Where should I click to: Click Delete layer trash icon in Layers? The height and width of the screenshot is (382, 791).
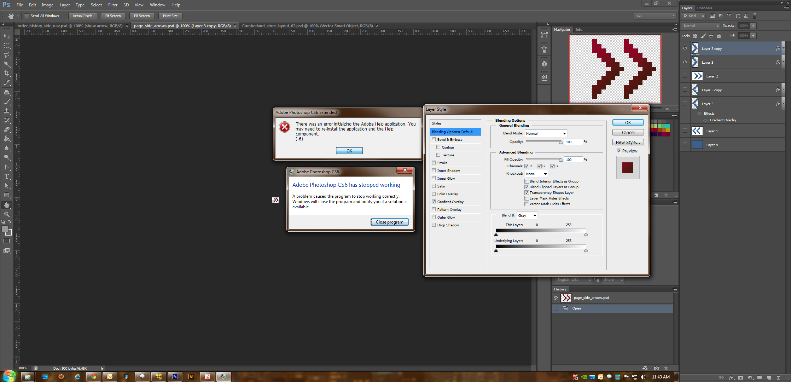tap(778, 378)
